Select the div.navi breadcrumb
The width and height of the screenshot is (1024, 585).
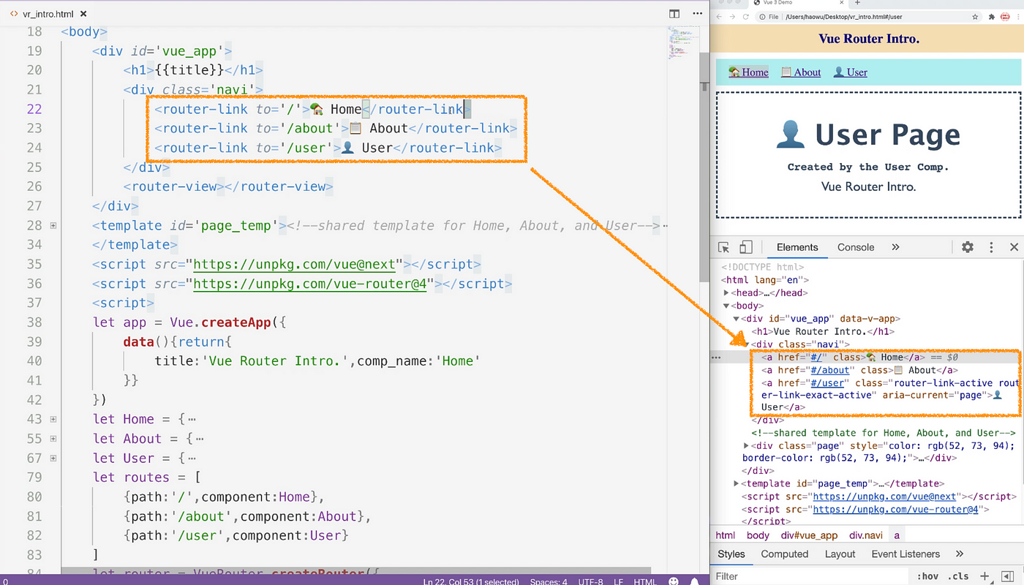click(865, 535)
